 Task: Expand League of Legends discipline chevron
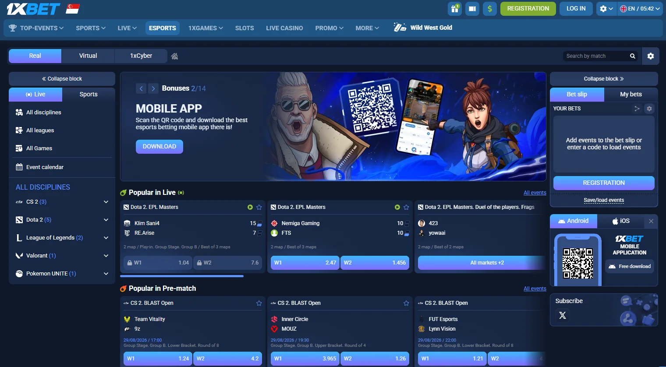point(106,238)
